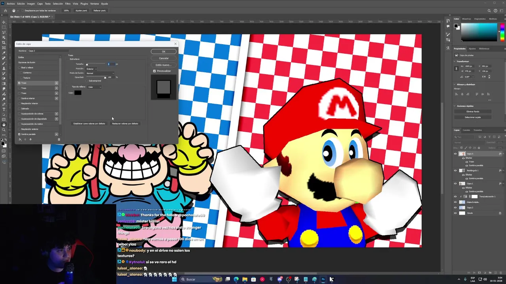Switch to the Ajustes tab
The height and width of the screenshot is (284, 506).
472,49
